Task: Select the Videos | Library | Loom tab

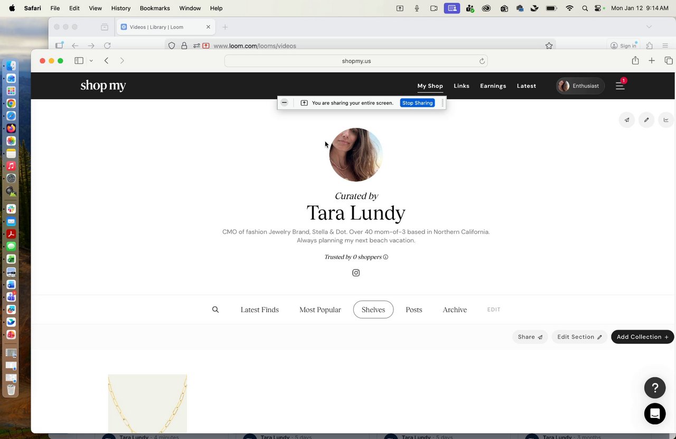Action: coord(165,27)
